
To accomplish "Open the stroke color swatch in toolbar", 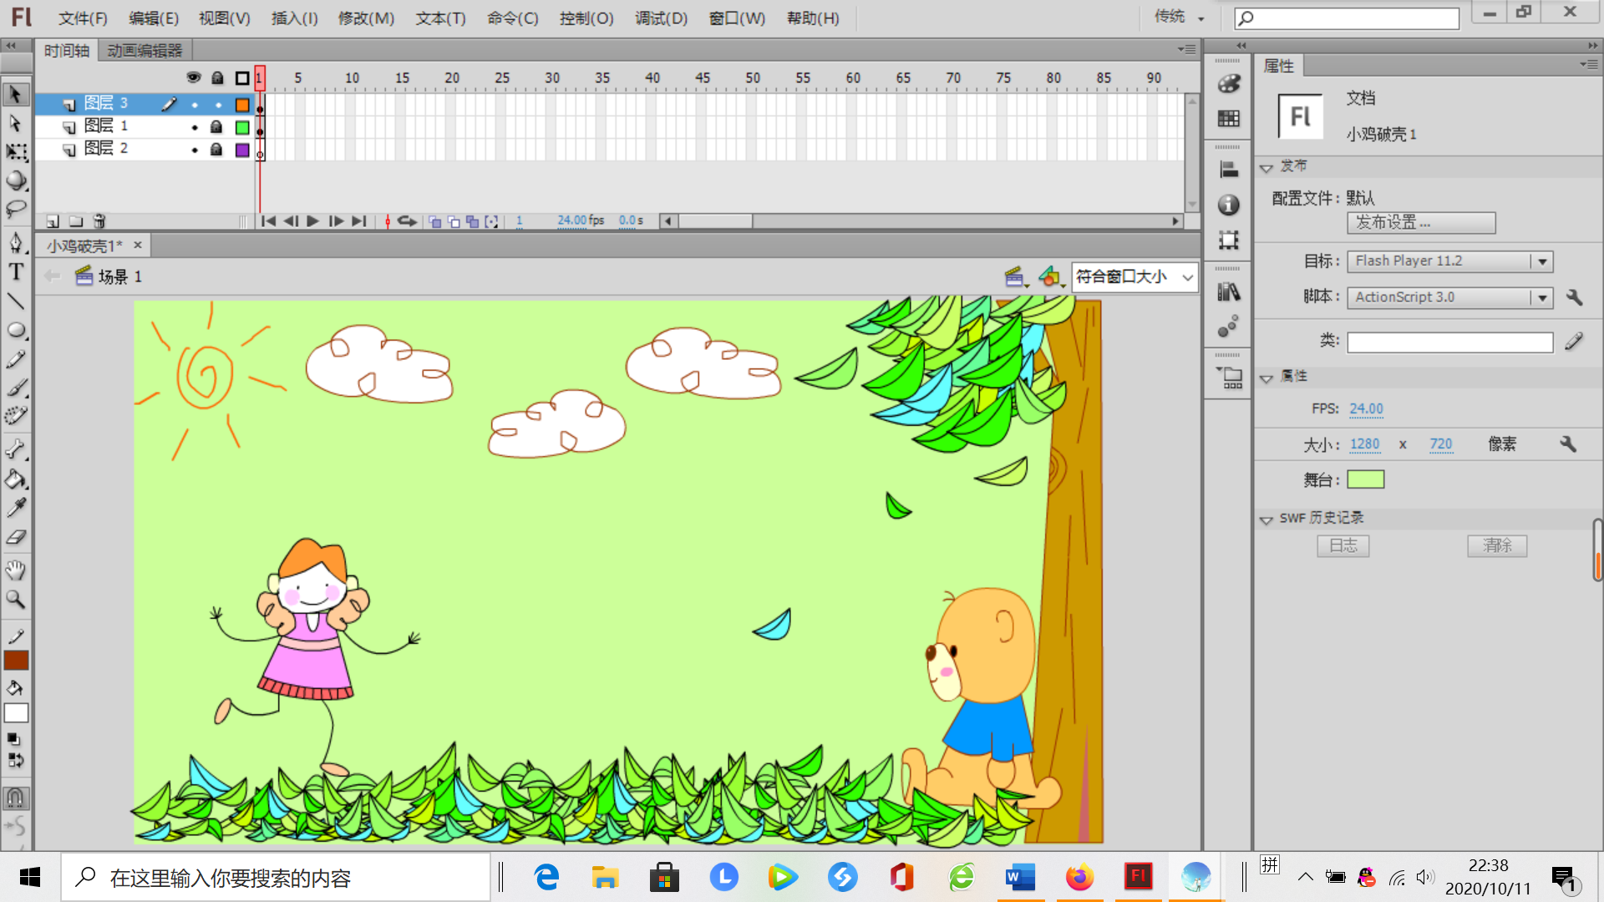I will 16,661.
